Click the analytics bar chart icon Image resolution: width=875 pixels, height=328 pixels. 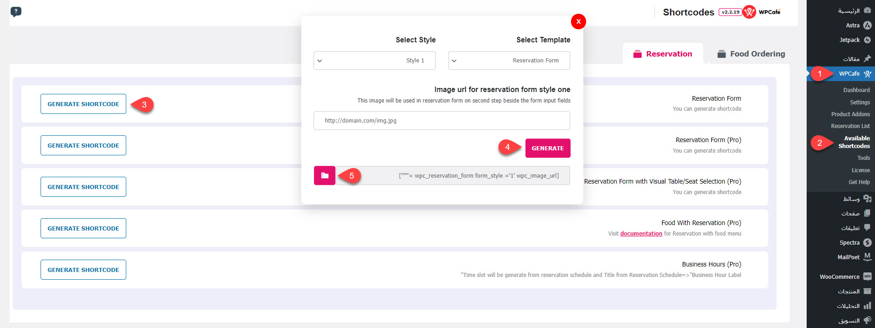pyautogui.click(x=867, y=306)
